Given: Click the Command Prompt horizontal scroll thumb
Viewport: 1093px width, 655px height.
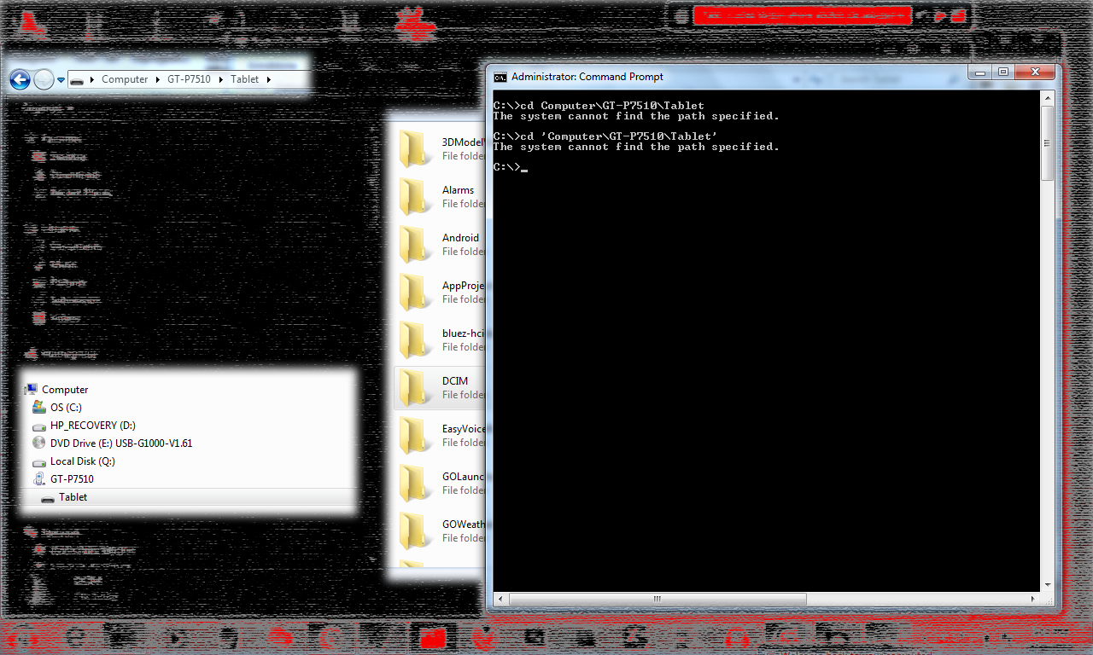Looking at the screenshot, I should click(658, 600).
